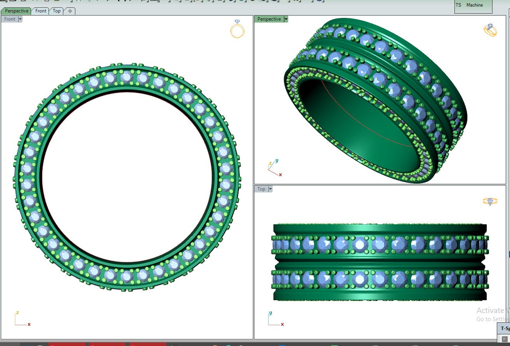Viewport: 510px width, 346px height.
Task: Click the Machine label in top panel
Action: click(474, 5)
